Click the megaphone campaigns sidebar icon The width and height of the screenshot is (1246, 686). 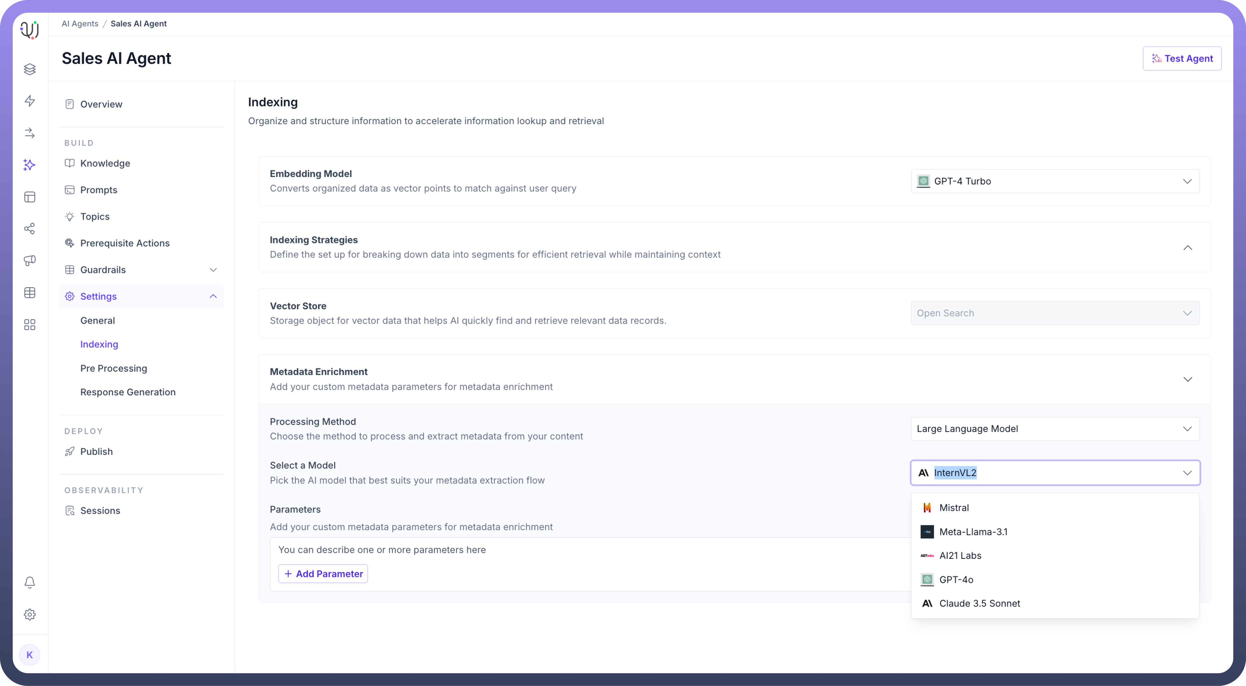[30, 260]
